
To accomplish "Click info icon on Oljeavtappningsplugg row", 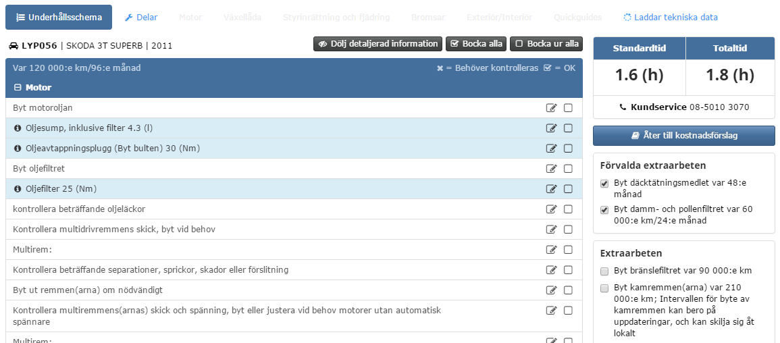I will pyautogui.click(x=18, y=148).
